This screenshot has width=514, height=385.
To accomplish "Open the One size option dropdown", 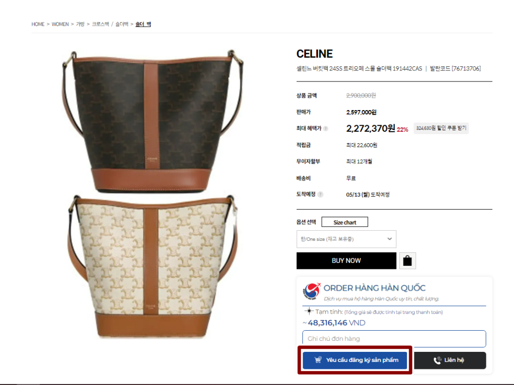I will [346, 239].
